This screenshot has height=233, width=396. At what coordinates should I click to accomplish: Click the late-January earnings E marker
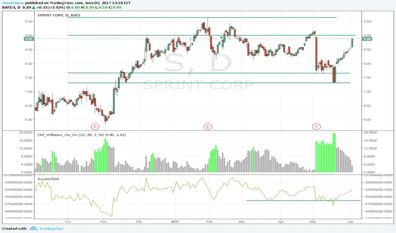pyautogui.click(x=208, y=126)
